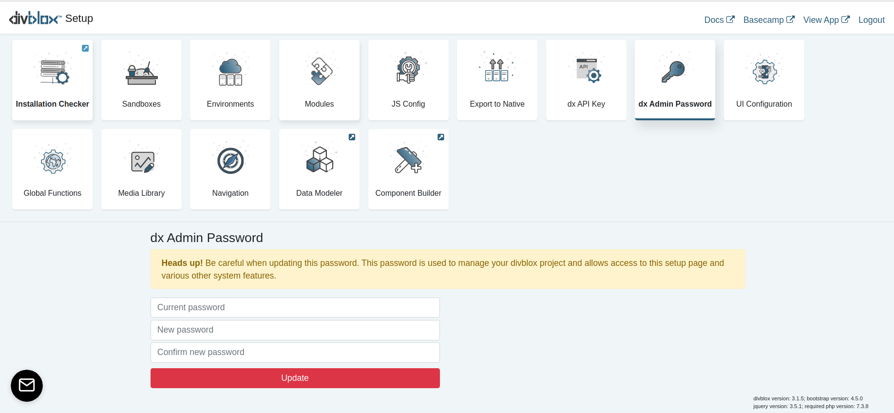Click the external-link icon beside Basecamp
This screenshot has height=413, width=894.
[790, 19]
